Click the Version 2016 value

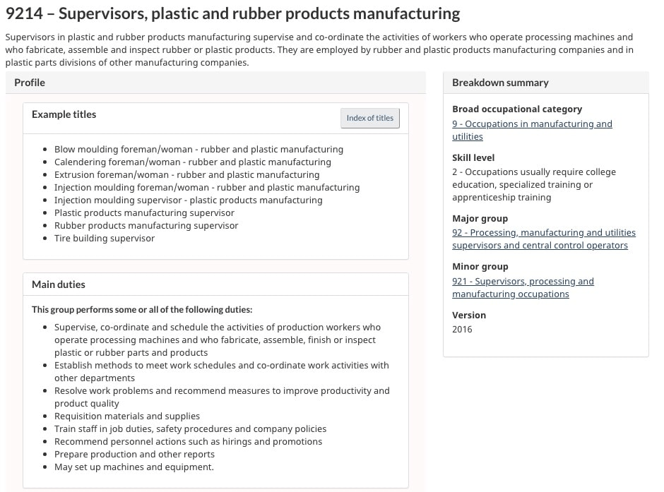(x=462, y=329)
